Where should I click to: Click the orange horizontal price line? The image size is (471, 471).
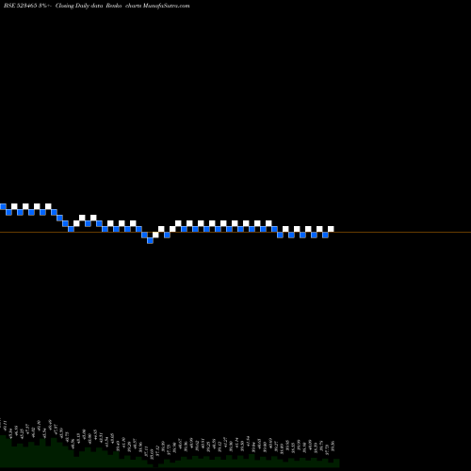(x=235, y=232)
